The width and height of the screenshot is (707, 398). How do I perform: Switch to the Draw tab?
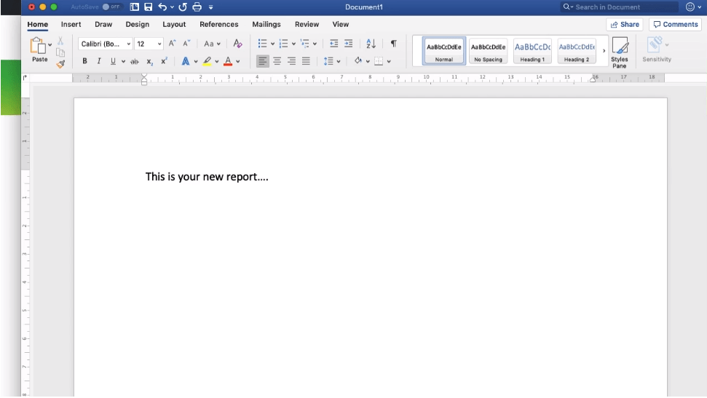click(x=103, y=24)
